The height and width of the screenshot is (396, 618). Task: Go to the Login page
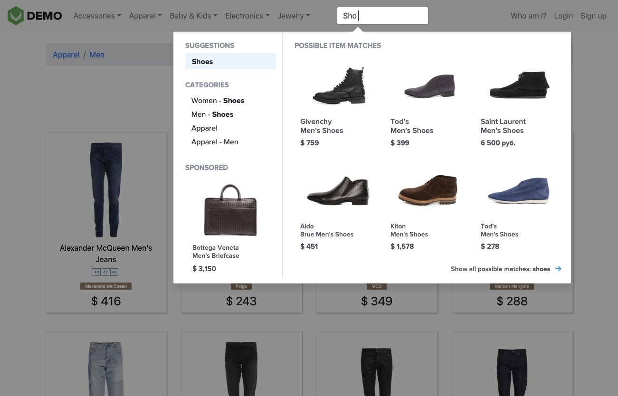(x=563, y=16)
